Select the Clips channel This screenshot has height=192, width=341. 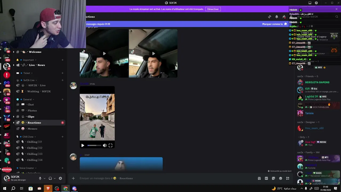40,117
